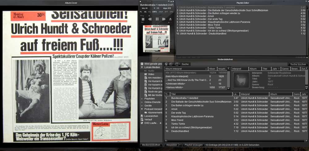Toggle the PL playlist window button

pyautogui.click(x=141, y=11)
